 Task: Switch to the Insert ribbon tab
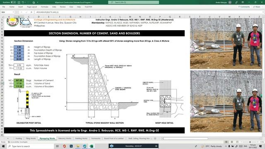20,7
